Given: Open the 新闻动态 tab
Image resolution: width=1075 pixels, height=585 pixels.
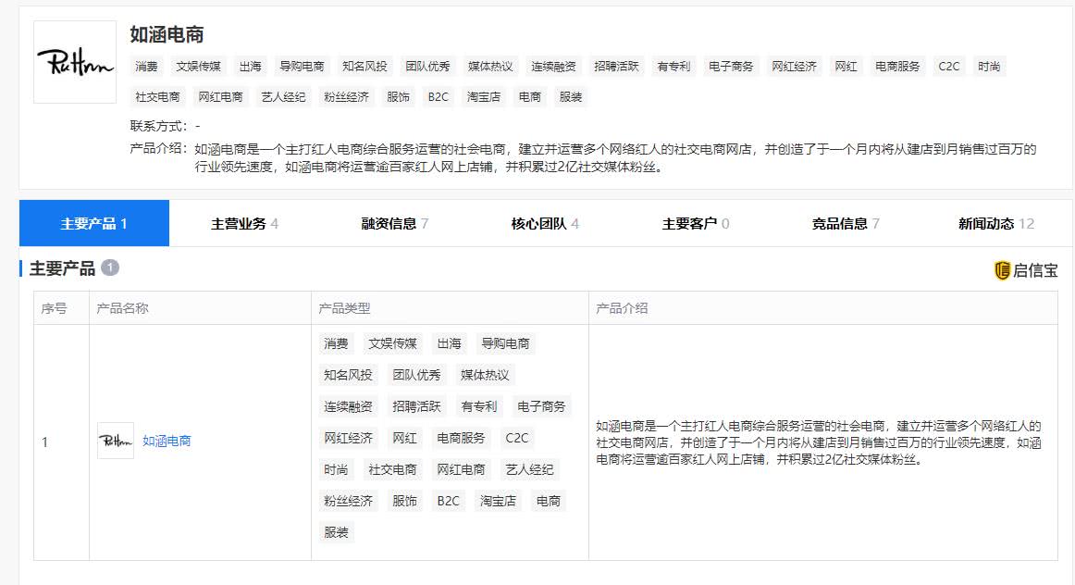Looking at the screenshot, I should point(996,224).
